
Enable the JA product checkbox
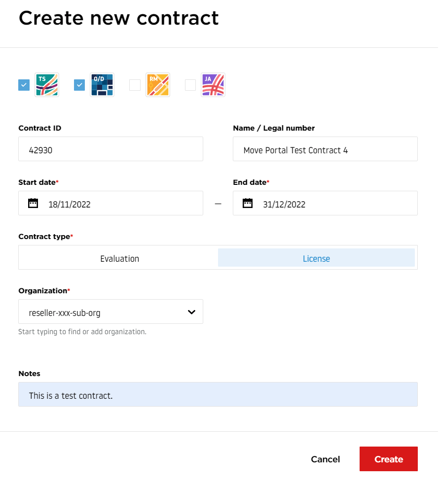pyautogui.click(x=190, y=85)
